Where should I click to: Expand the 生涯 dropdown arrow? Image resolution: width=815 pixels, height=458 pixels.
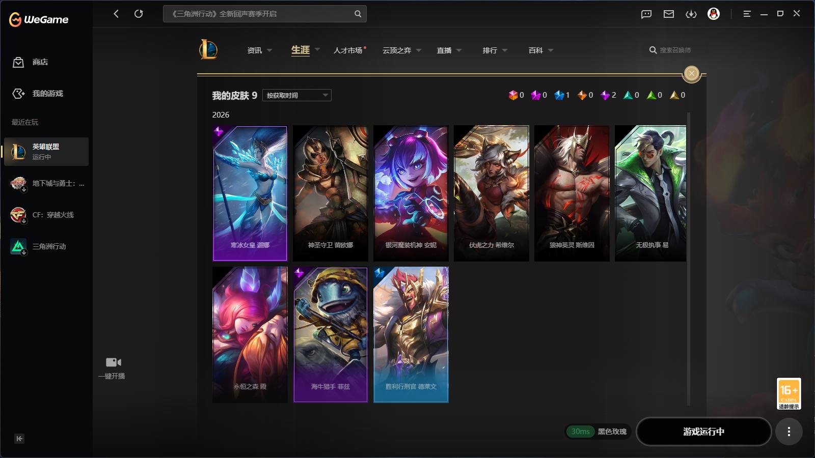click(317, 49)
